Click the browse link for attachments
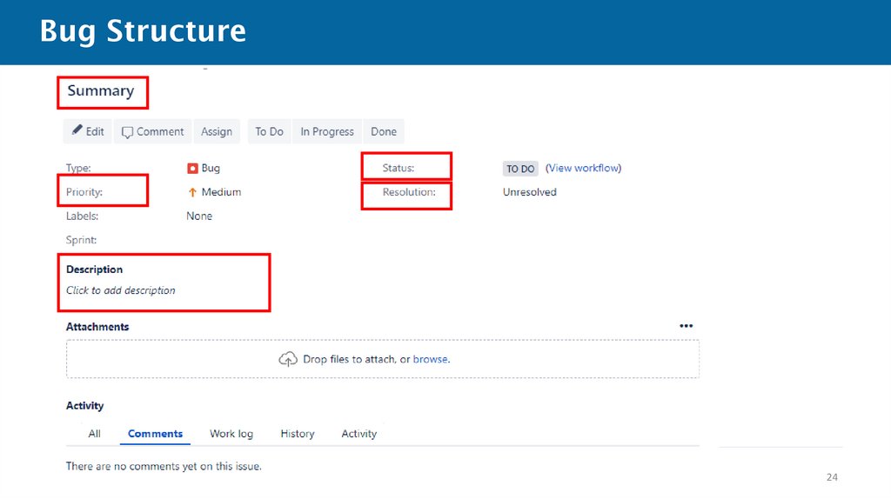This screenshot has height=499, width=891. (430, 359)
